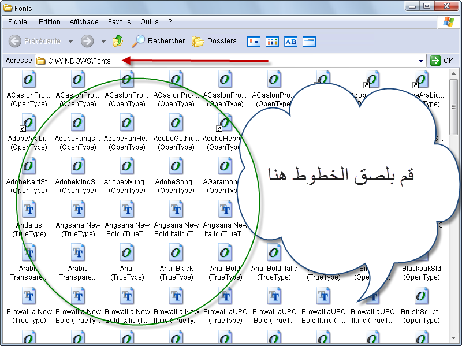Open address bar dropdown list
Screen dimensions: 462x346
click(x=422, y=61)
